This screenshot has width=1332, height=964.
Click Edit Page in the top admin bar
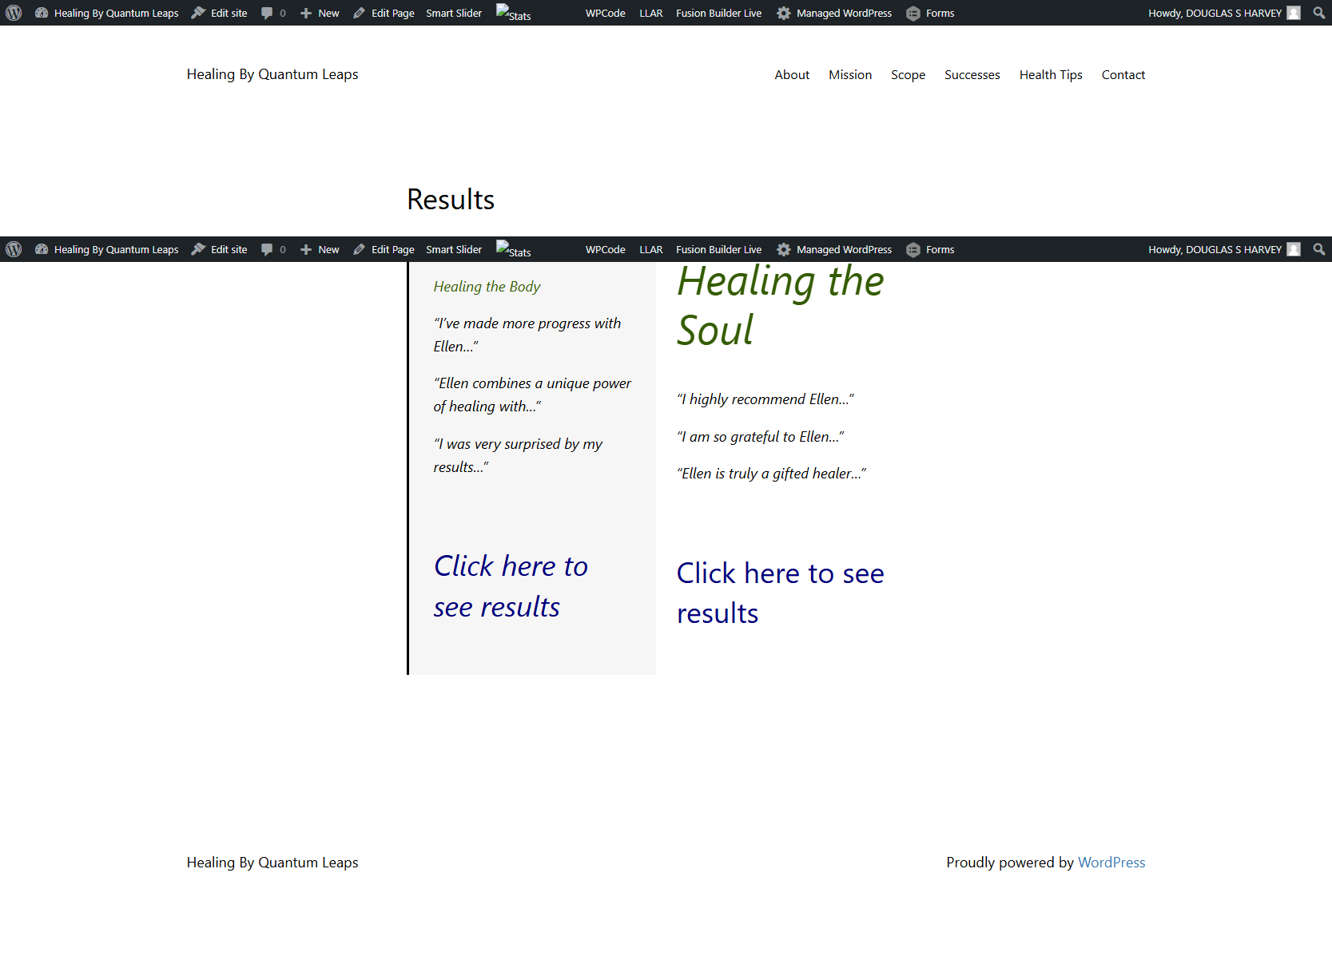pyautogui.click(x=384, y=13)
